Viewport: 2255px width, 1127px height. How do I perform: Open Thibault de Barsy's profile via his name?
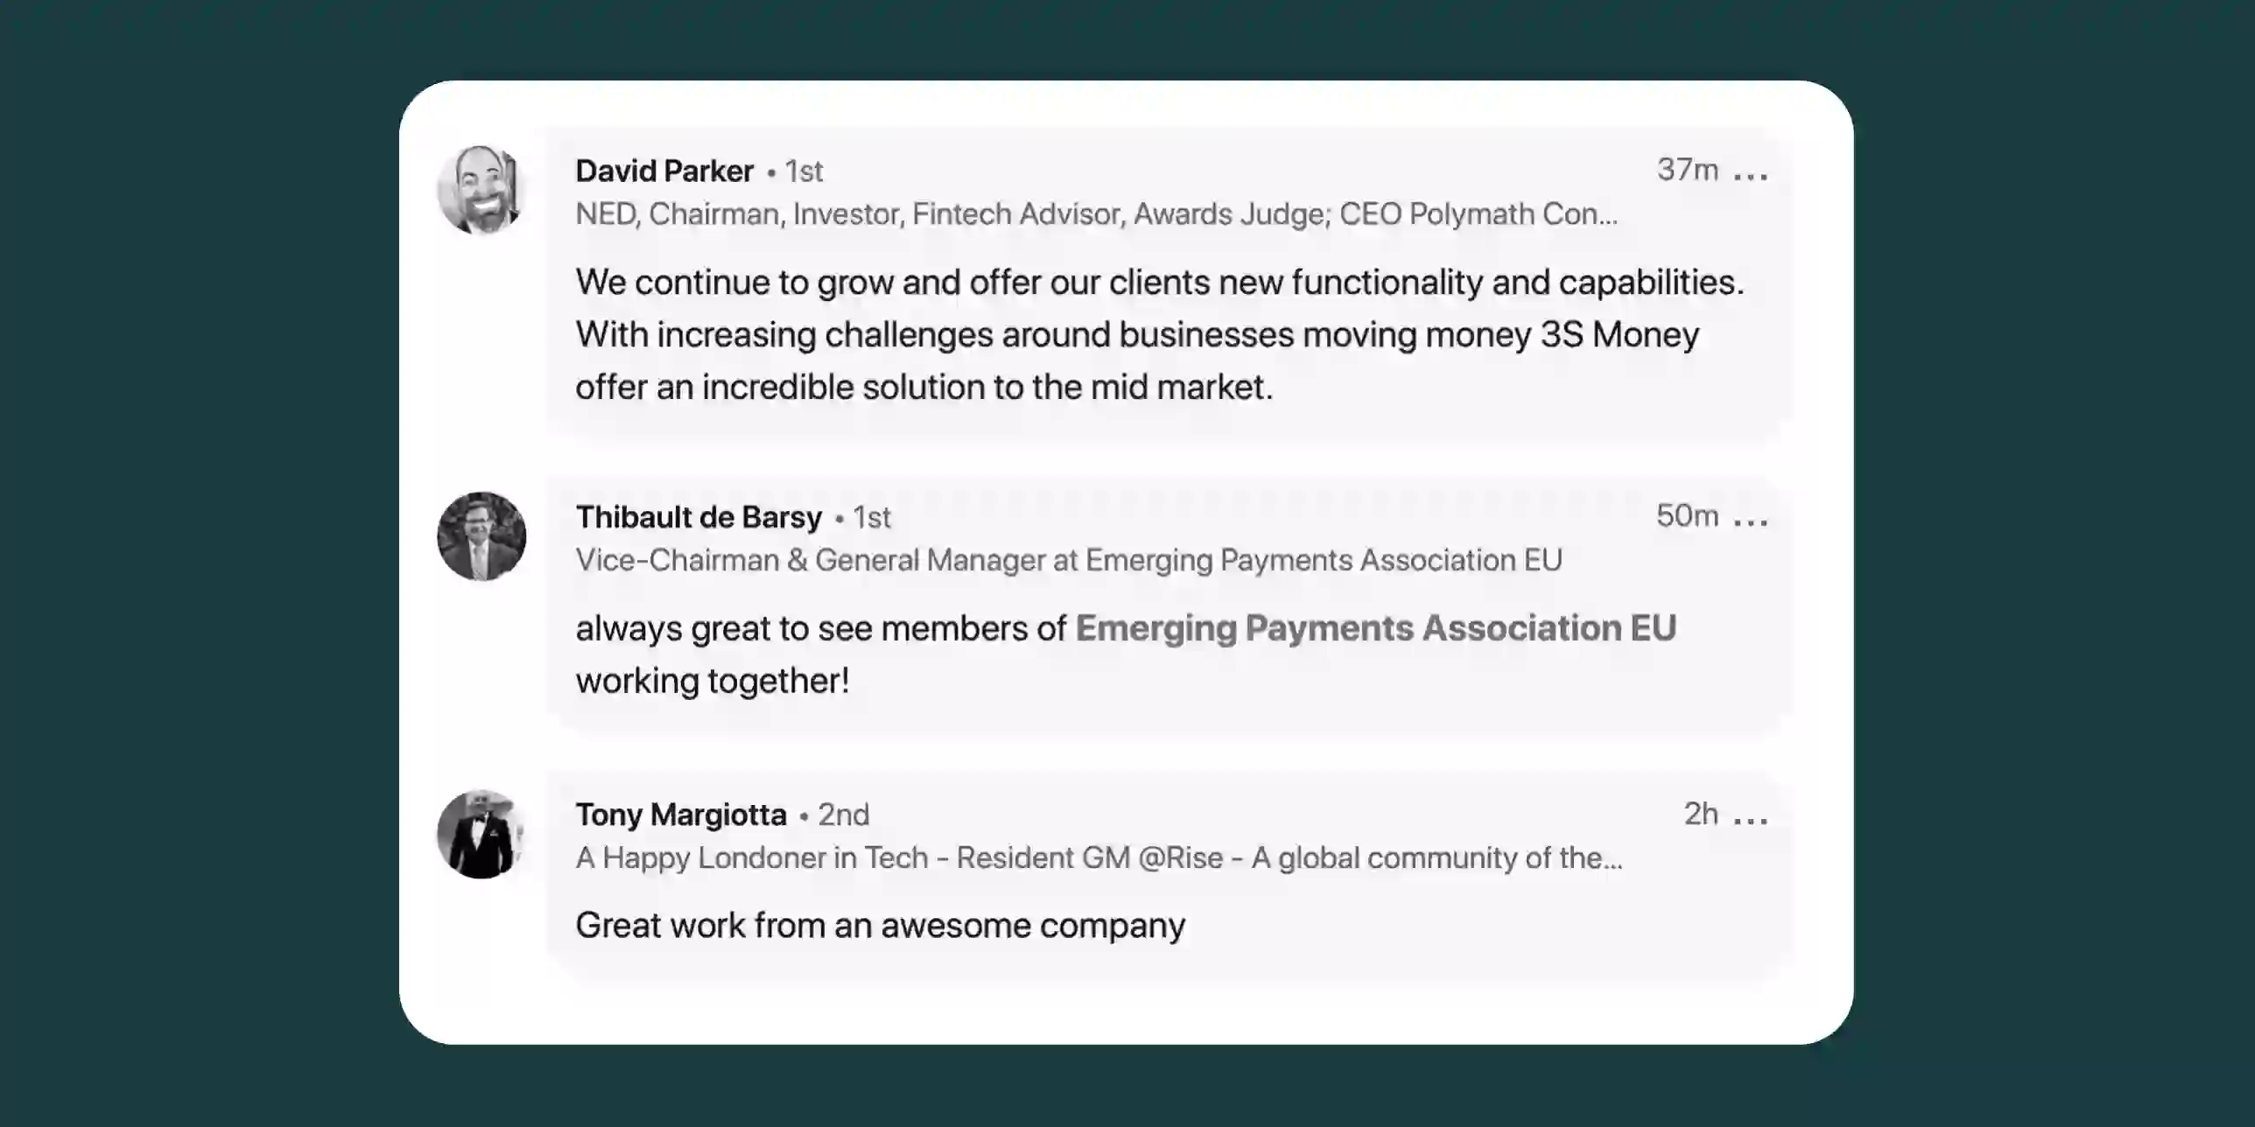coord(698,516)
